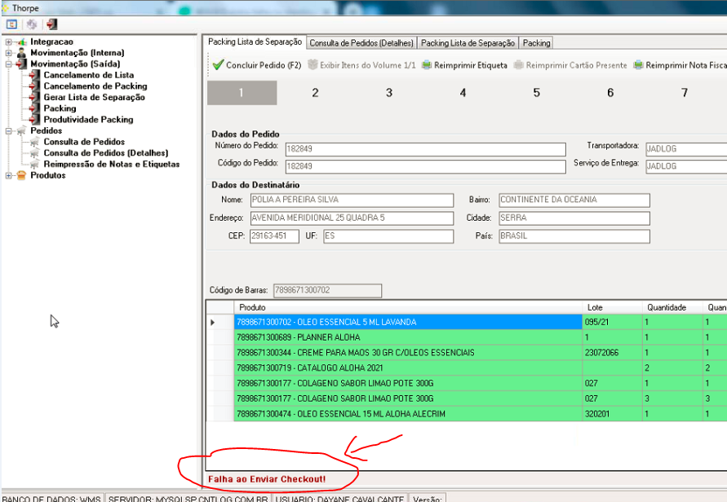
Task: Click the Código de Barras field
Action: [327, 290]
